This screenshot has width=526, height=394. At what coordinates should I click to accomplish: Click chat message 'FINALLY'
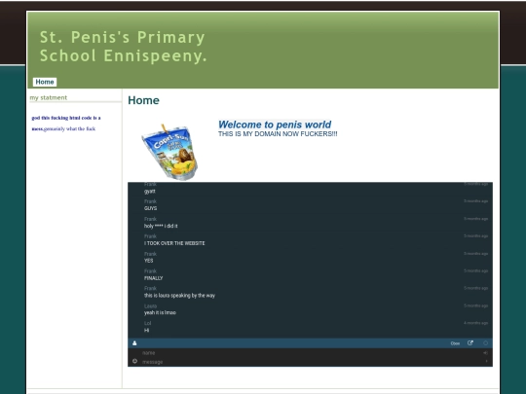(x=153, y=278)
